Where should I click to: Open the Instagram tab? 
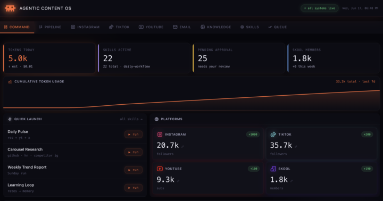pos(85,27)
